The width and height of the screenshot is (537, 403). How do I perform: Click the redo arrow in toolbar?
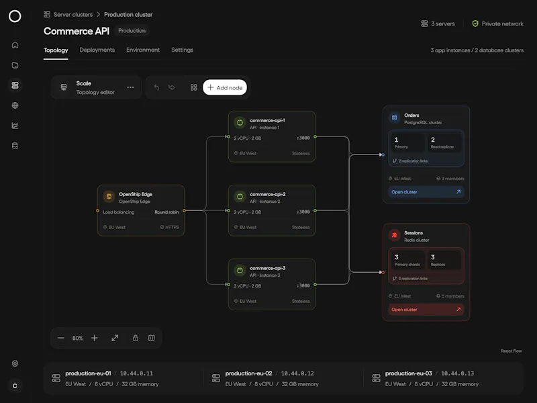[172, 87]
